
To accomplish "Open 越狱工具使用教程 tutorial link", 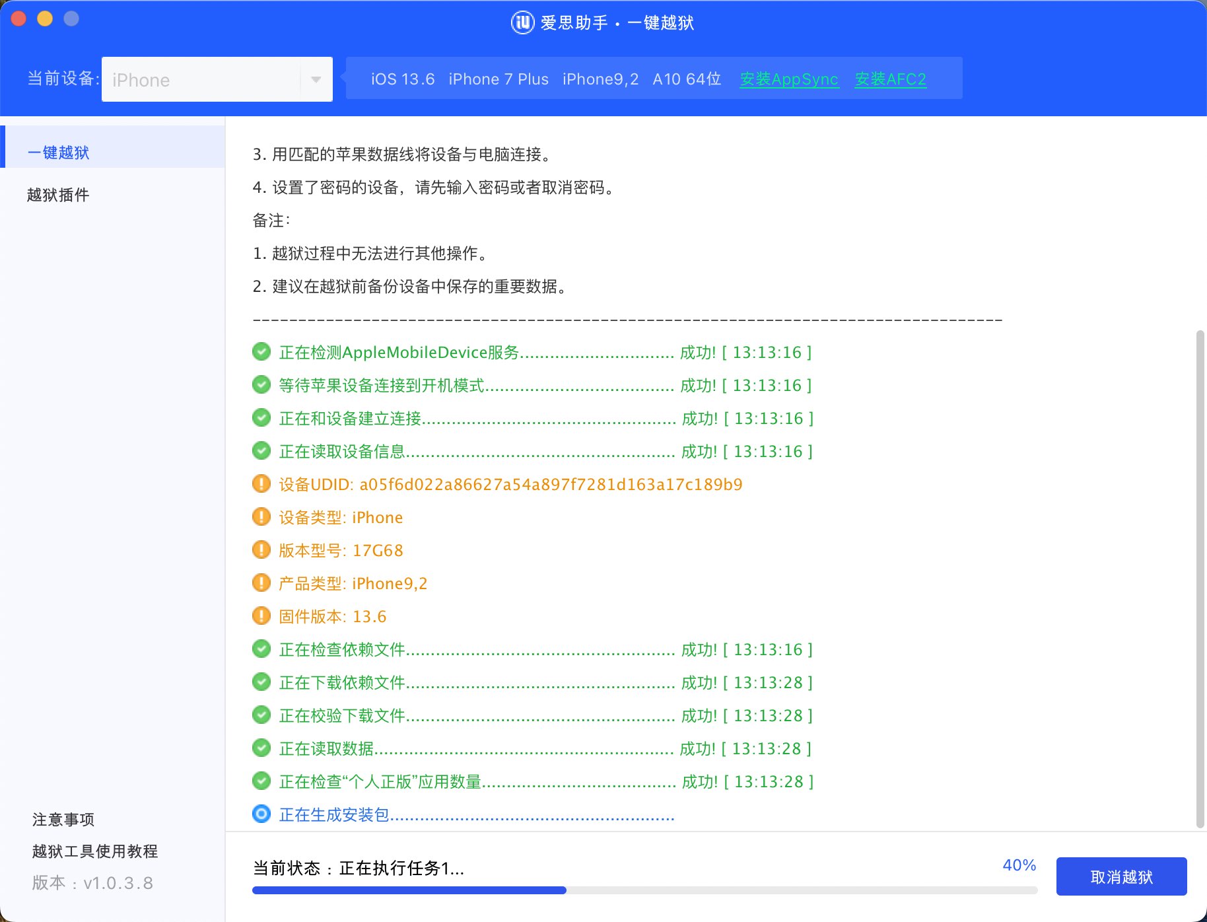I will pyautogui.click(x=95, y=851).
